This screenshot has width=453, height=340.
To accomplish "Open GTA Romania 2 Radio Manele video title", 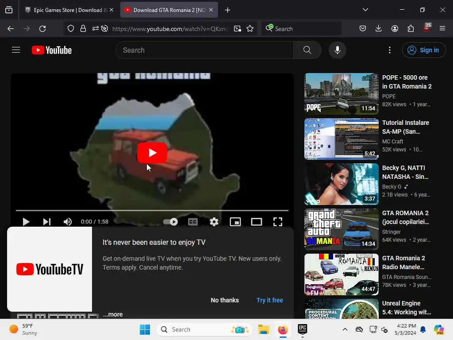I will click(403, 263).
